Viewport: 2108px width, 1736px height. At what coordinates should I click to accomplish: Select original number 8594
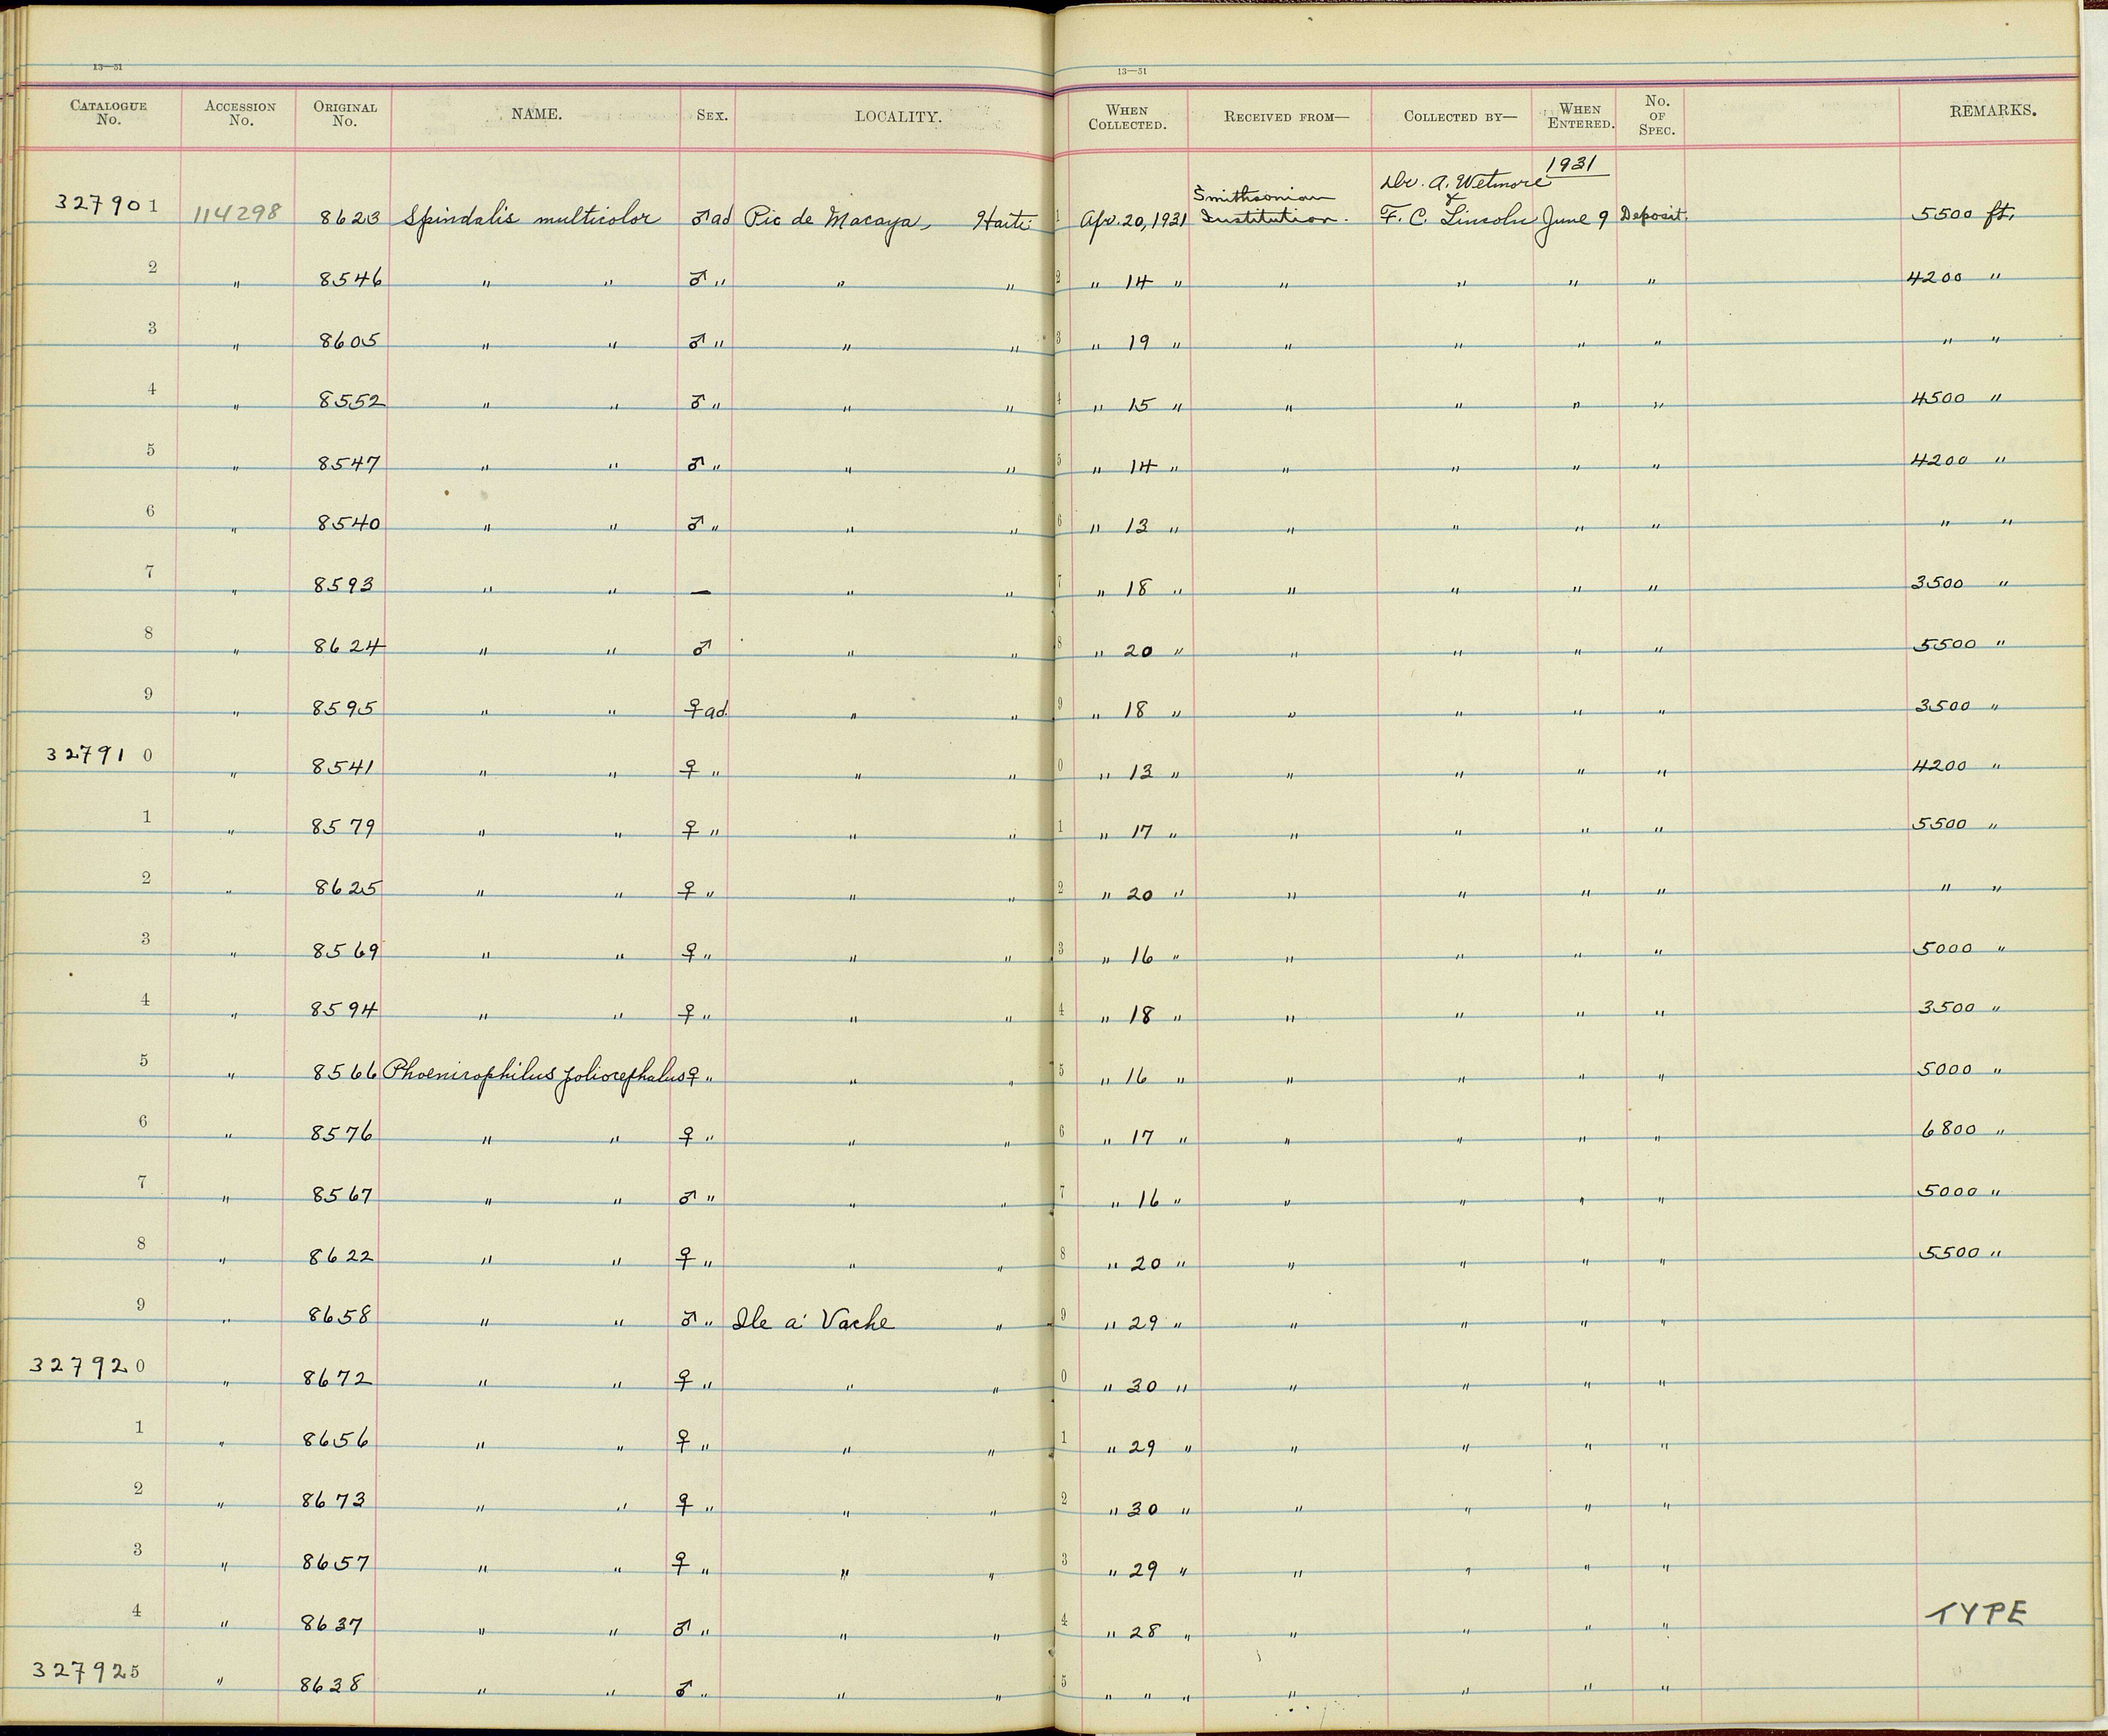(344, 1010)
